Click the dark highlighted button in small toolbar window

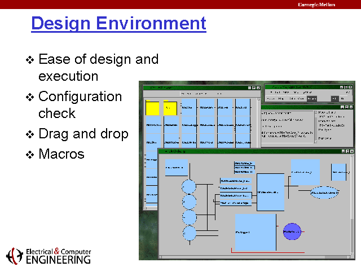[312, 98]
